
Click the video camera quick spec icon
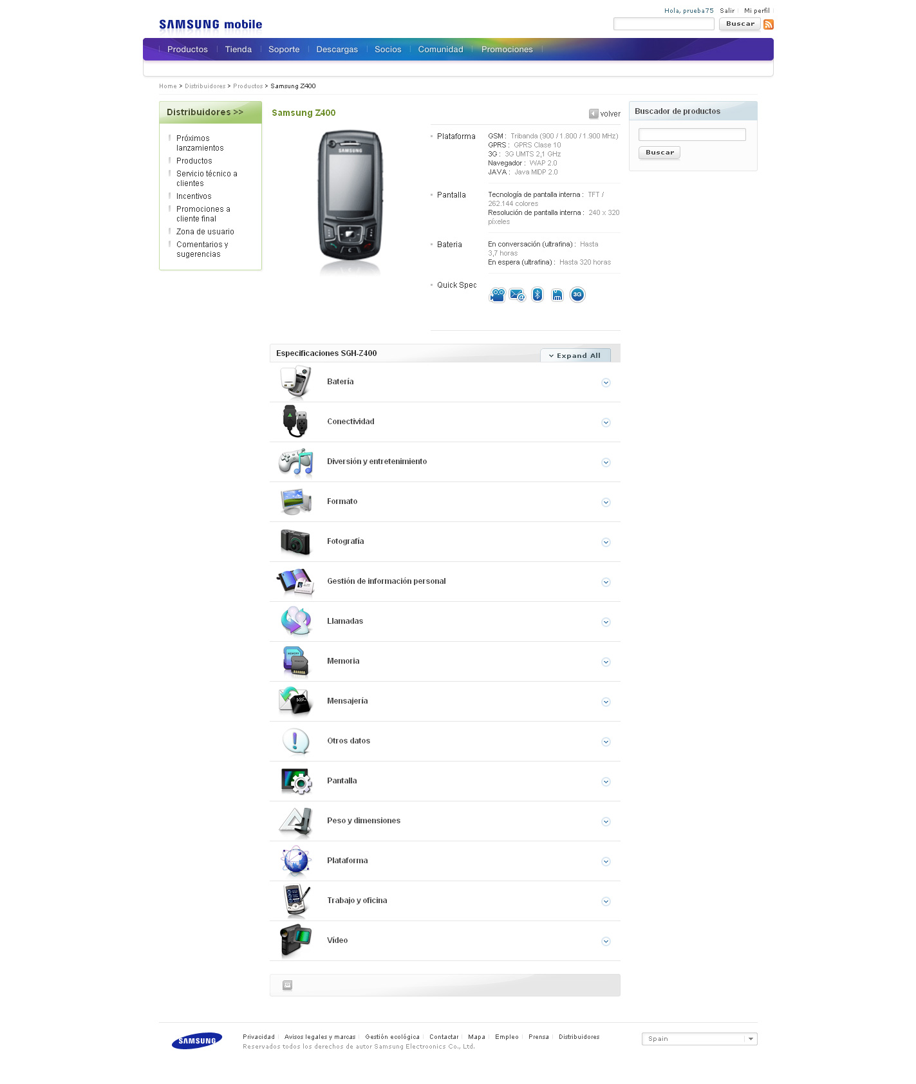[498, 295]
